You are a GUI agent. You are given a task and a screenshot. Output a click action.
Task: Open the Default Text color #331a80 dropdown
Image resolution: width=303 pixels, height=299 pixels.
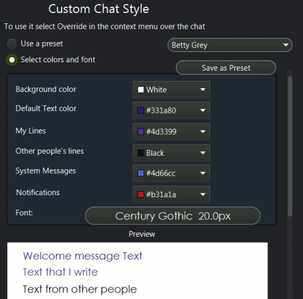(x=171, y=110)
